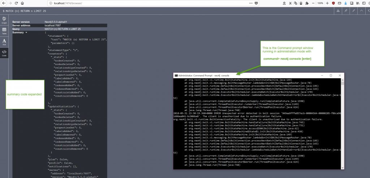The image size is (370, 178).
Task: Collapse the Summary section arrow
Action: click(x=26, y=32)
